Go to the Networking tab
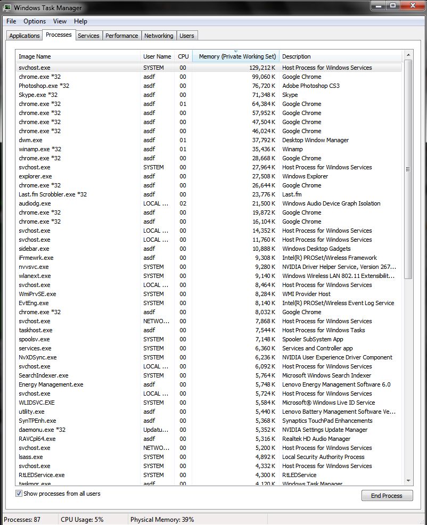This screenshot has width=427, height=525. tap(159, 36)
